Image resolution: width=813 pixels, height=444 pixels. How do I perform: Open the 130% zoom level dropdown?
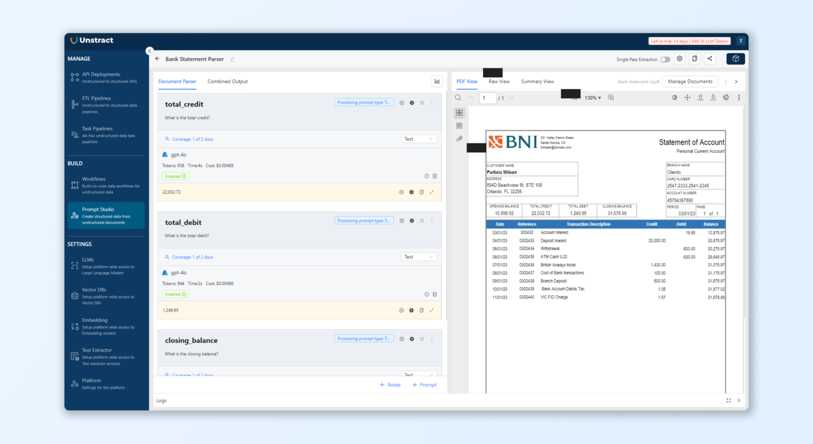click(x=593, y=97)
